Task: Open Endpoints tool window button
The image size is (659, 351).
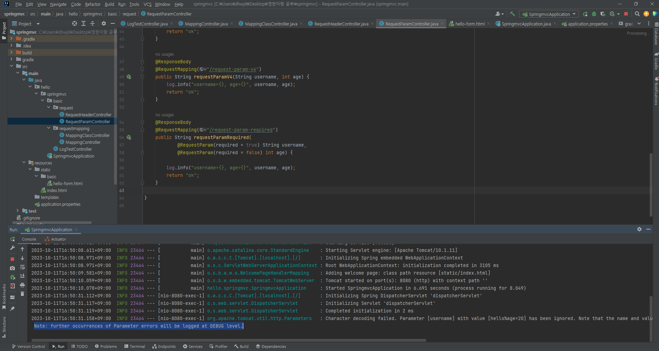Action: coord(164,347)
